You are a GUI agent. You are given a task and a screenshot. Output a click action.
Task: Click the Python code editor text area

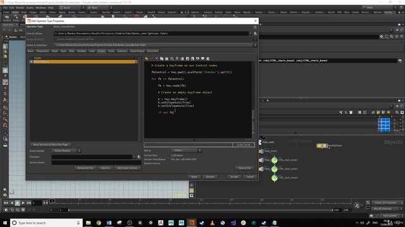198,100
